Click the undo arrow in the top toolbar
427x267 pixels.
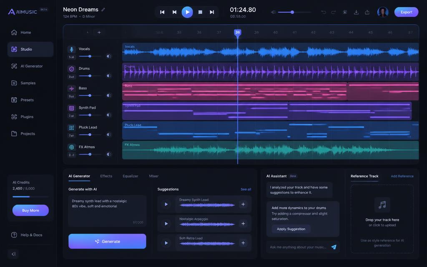[x=324, y=12]
